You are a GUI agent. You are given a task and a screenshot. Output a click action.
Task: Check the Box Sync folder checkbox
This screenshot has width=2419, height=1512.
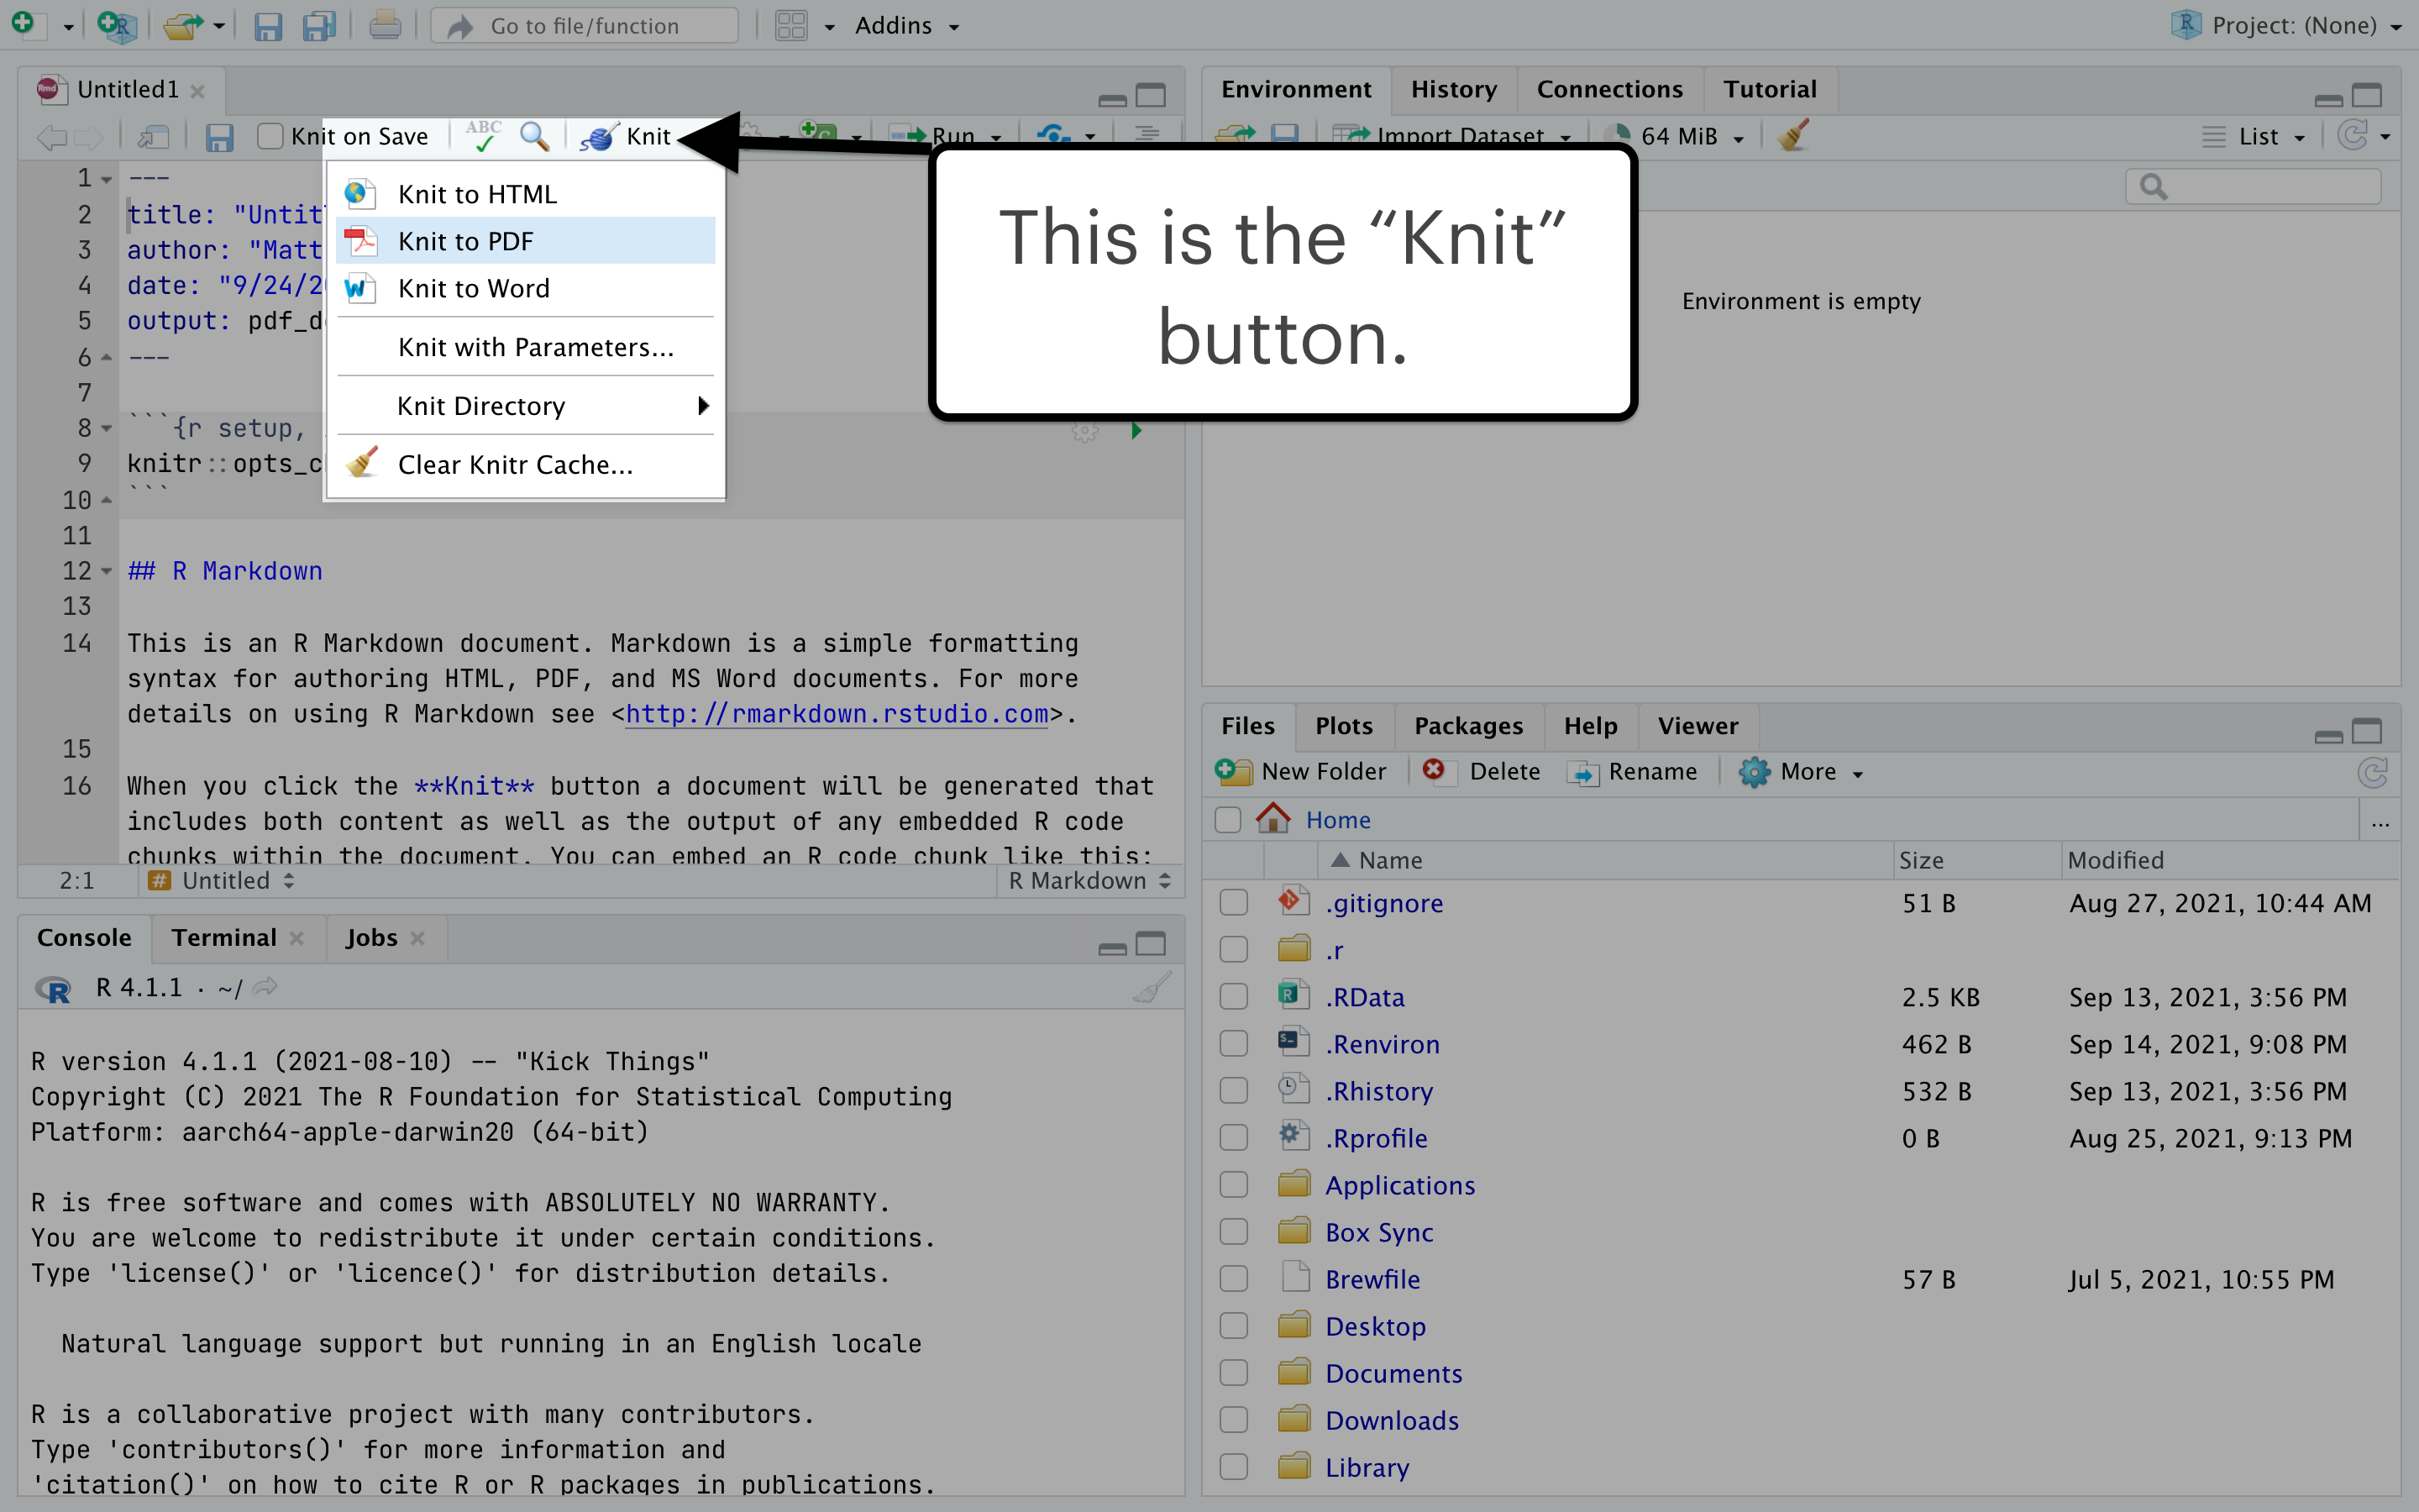(x=1234, y=1232)
